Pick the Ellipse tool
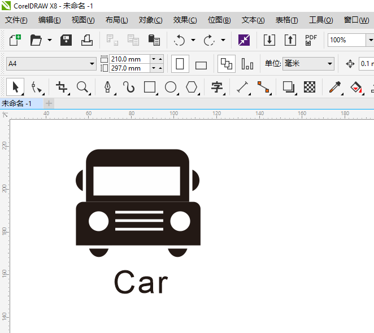This screenshot has height=333, width=374. click(x=171, y=87)
